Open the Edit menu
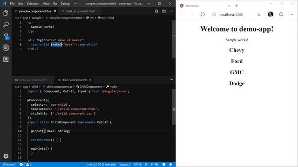 point(20,3)
